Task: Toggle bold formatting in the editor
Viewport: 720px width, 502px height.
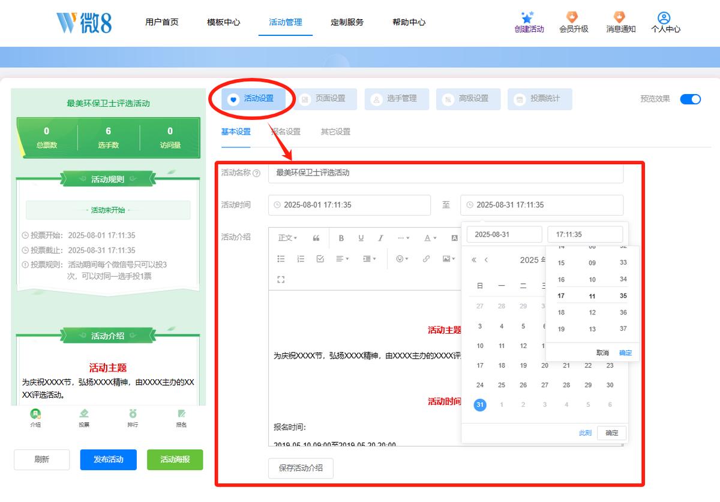Action: [341, 238]
